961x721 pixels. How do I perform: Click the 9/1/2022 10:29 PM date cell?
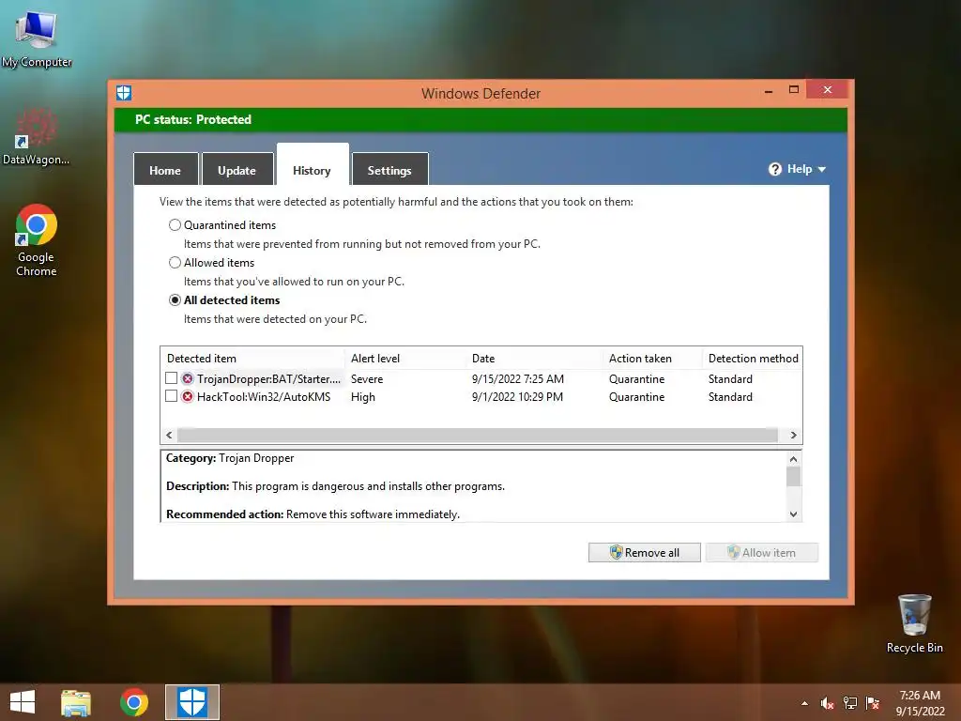[x=517, y=397]
